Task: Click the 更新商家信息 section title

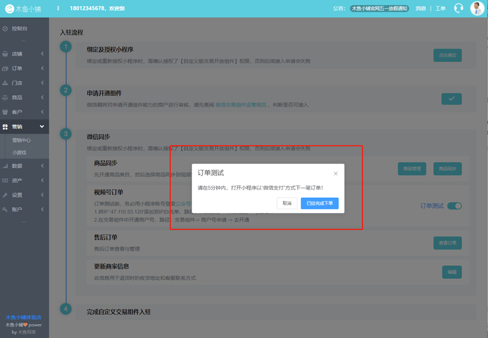Action: tap(111, 266)
